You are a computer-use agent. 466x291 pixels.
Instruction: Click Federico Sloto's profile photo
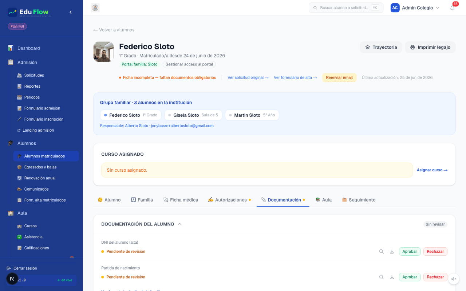coord(103,52)
